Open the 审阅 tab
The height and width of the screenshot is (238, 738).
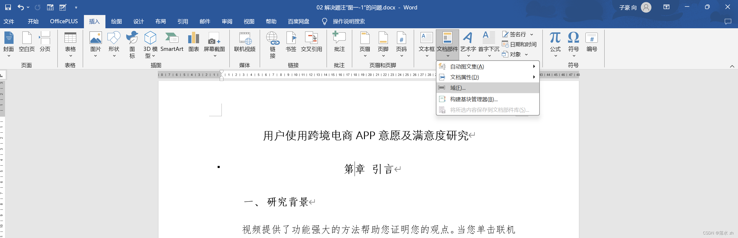227,21
